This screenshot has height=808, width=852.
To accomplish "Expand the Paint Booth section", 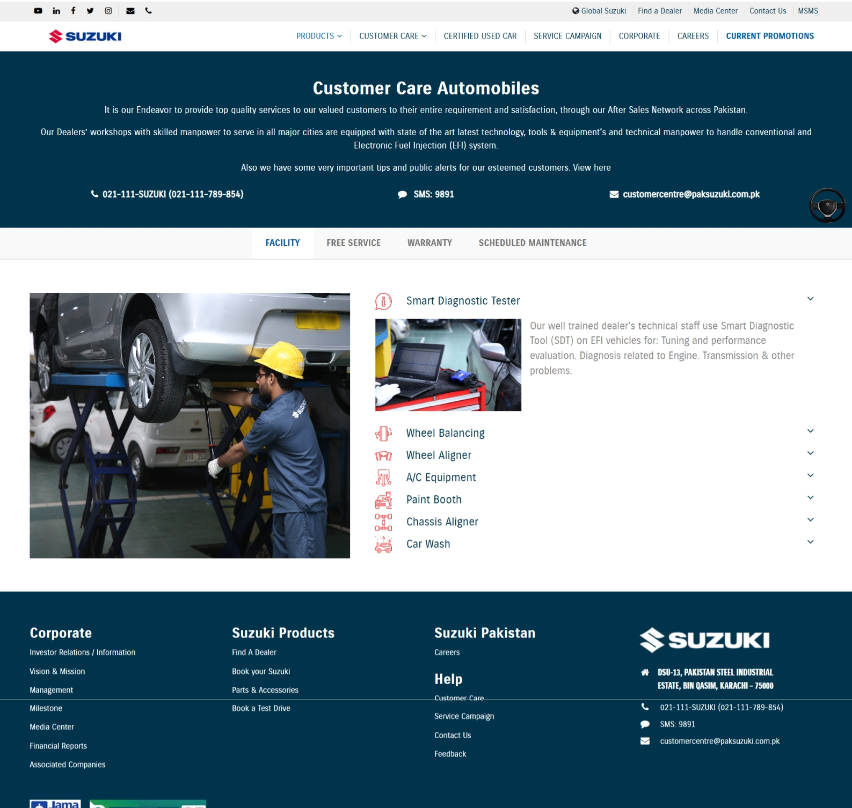I will [x=811, y=497].
